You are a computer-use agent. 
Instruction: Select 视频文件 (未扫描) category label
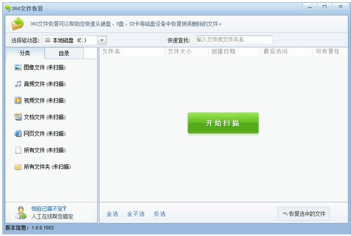click(45, 101)
